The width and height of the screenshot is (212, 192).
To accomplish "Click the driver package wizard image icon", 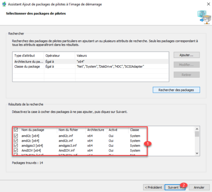I will tap(204, 17).
